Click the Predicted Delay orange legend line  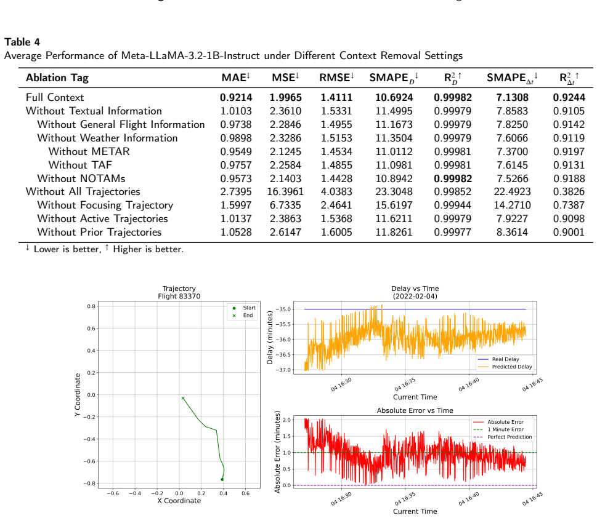point(483,367)
